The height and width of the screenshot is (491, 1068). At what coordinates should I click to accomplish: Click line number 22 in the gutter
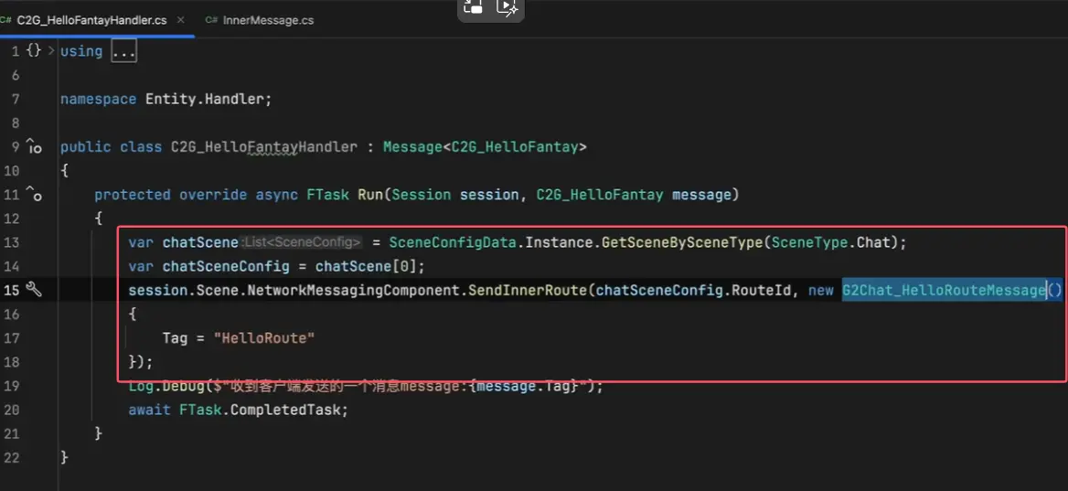click(x=12, y=458)
